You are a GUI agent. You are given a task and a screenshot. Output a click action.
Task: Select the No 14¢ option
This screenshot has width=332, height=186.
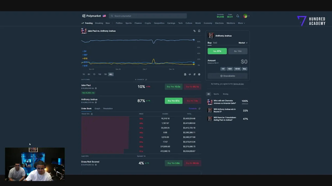click(x=238, y=51)
